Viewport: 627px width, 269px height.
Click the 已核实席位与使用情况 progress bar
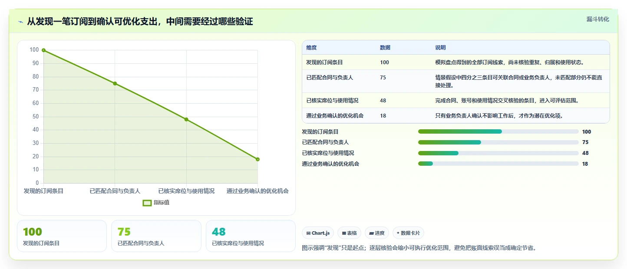click(x=498, y=153)
